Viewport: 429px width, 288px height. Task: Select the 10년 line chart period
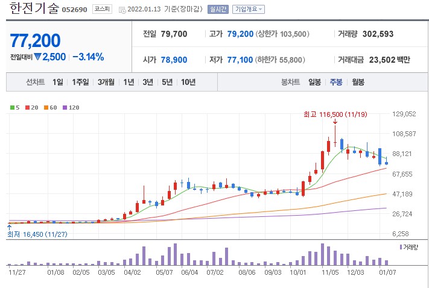(188, 82)
